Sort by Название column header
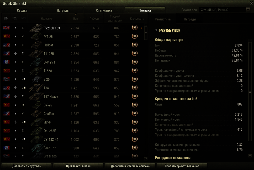Image resolution: width=254 pixels, height=170 pixels. (x=47, y=19)
